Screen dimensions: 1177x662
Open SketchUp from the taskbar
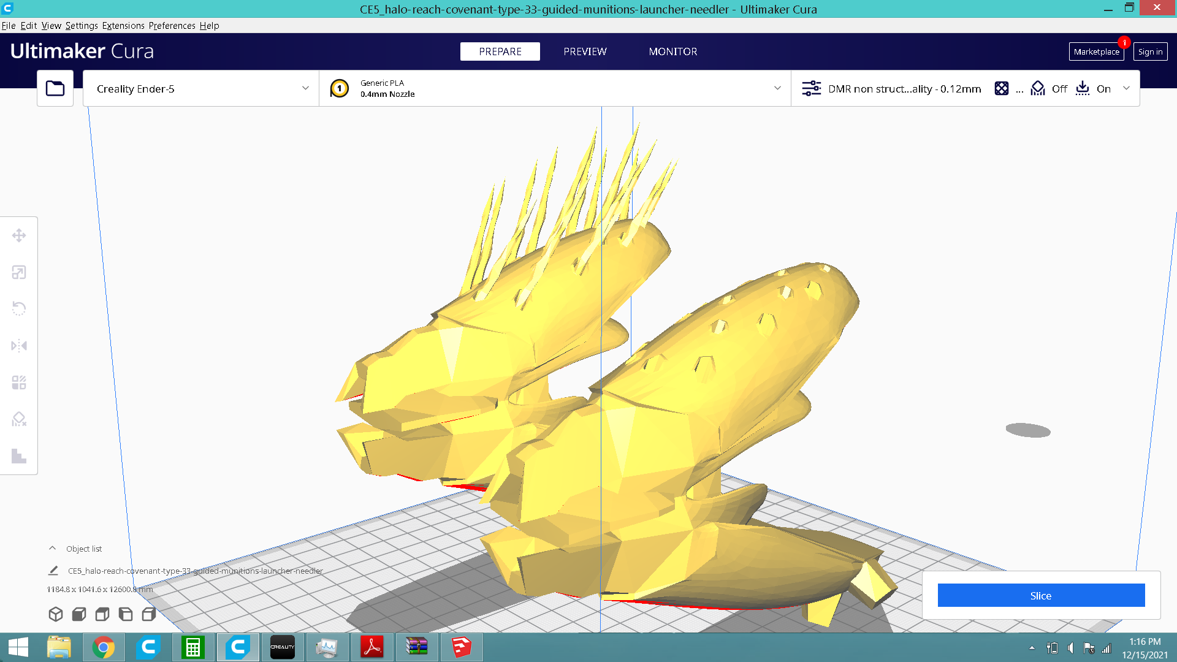pos(461,647)
